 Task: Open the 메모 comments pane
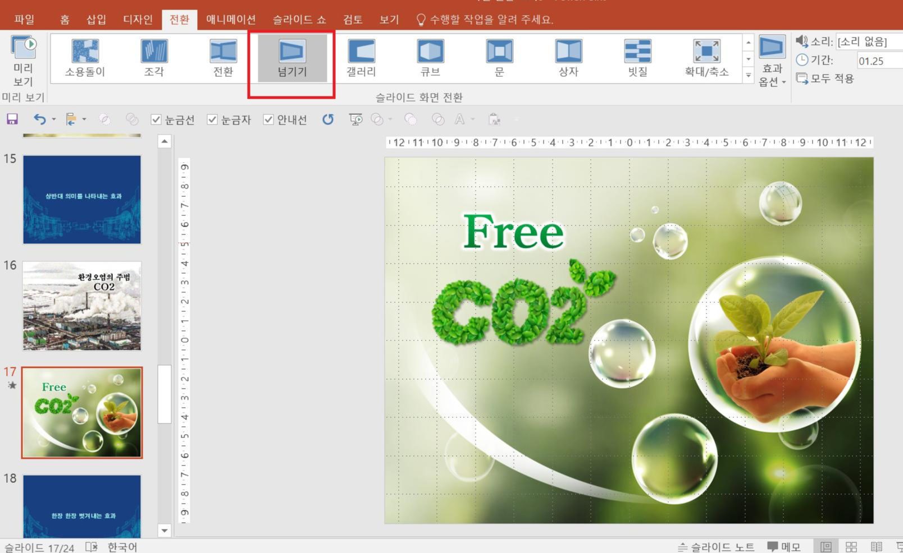click(784, 547)
